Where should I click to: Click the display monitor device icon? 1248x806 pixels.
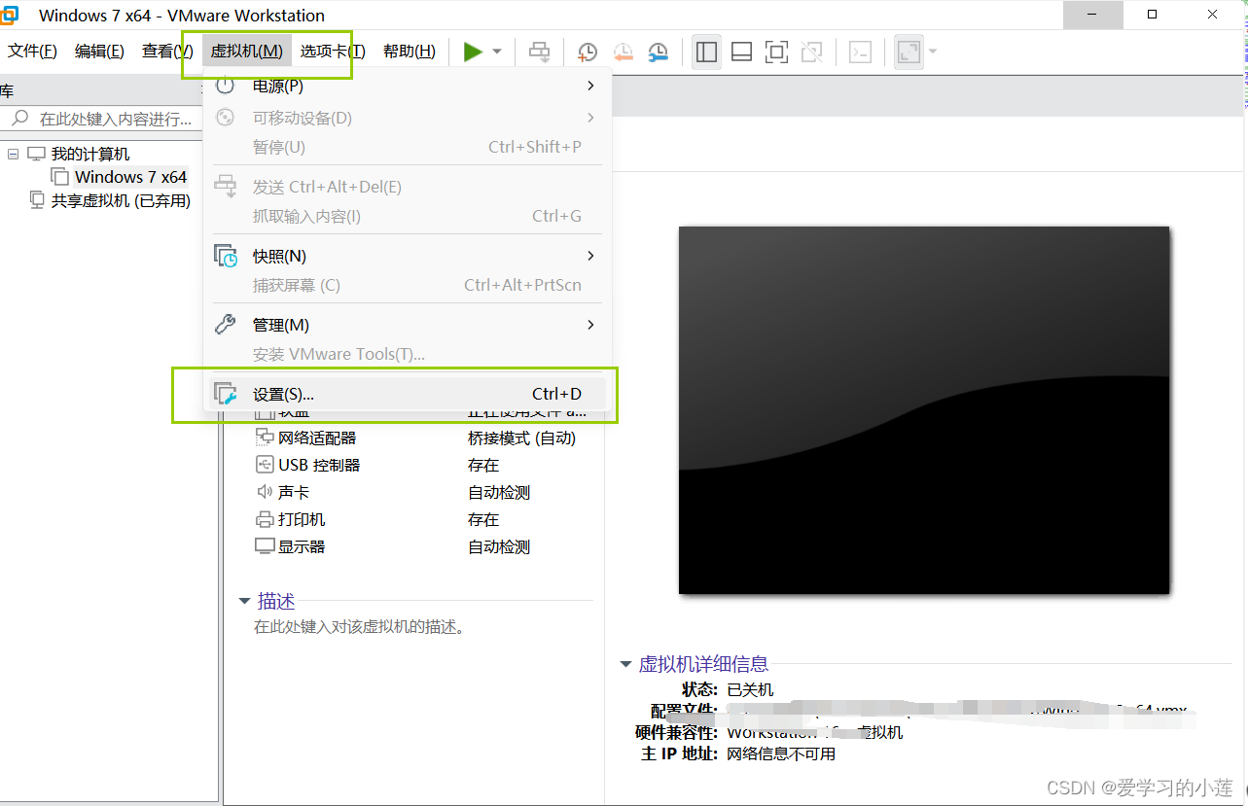click(x=265, y=546)
